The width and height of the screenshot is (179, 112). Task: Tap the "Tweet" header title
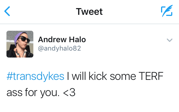(89, 11)
